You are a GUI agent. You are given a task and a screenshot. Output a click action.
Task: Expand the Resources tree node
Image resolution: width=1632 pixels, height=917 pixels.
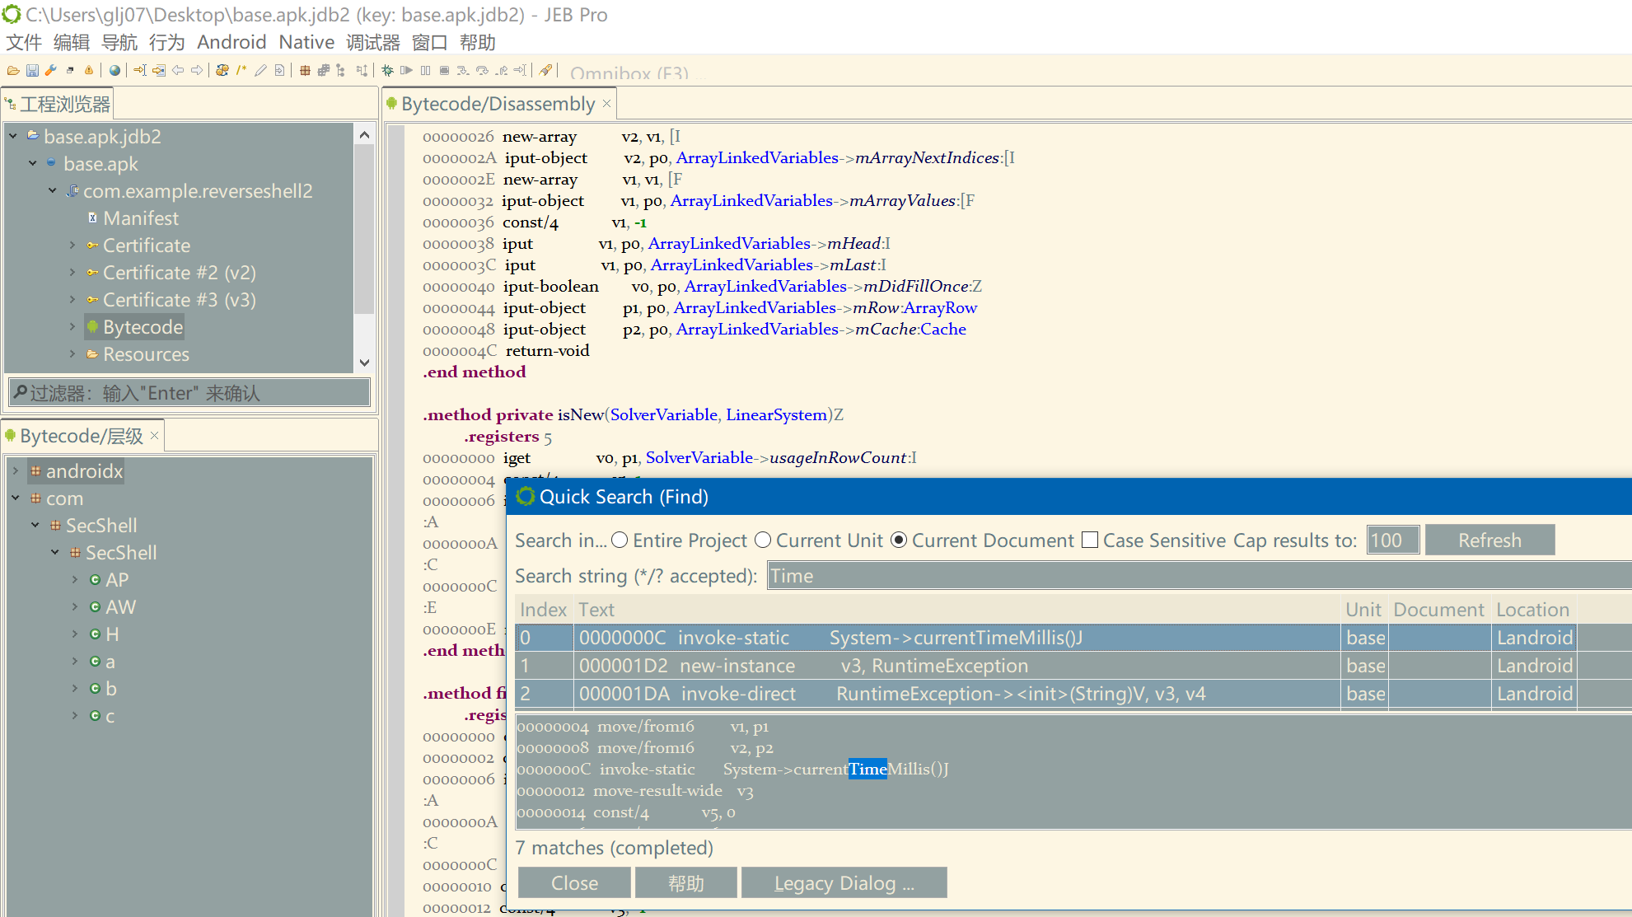[x=72, y=354]
